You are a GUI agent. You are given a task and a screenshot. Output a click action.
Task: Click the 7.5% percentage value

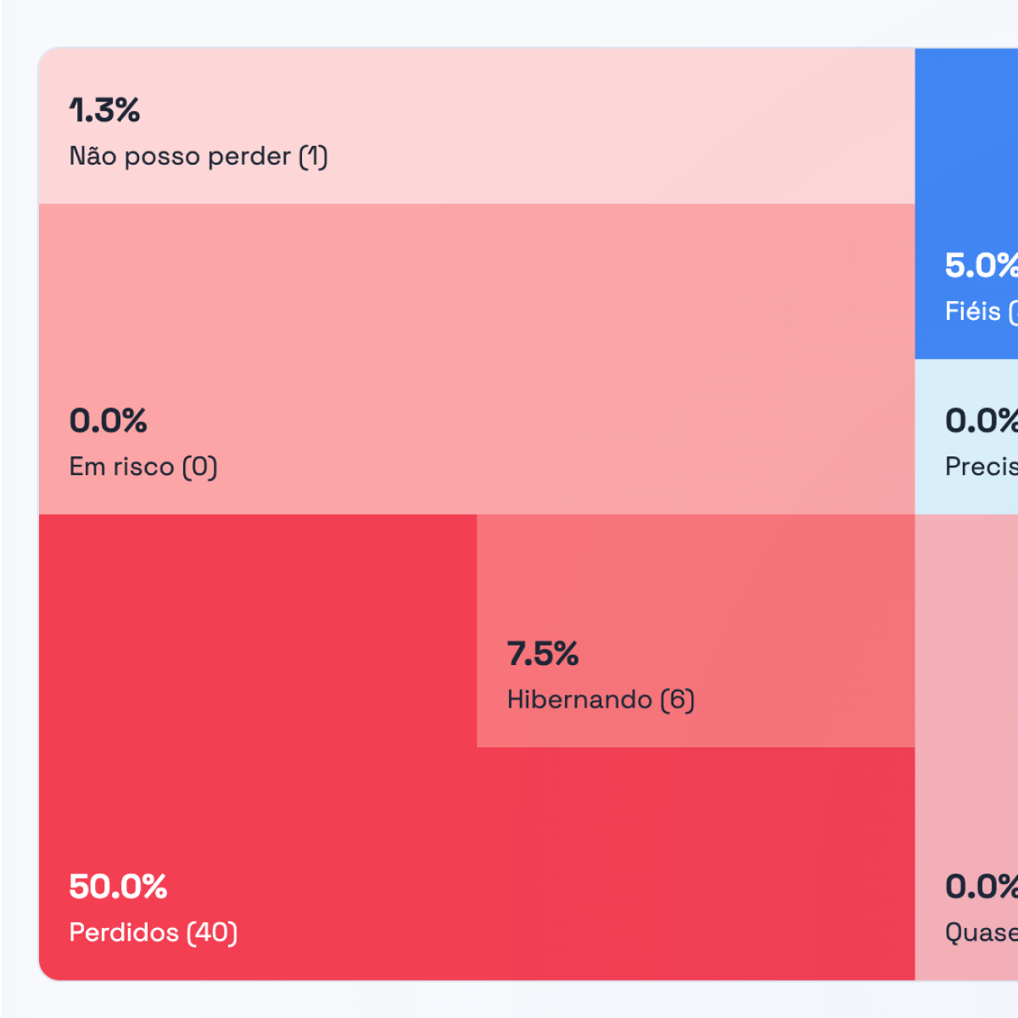(x=543, y=654)
